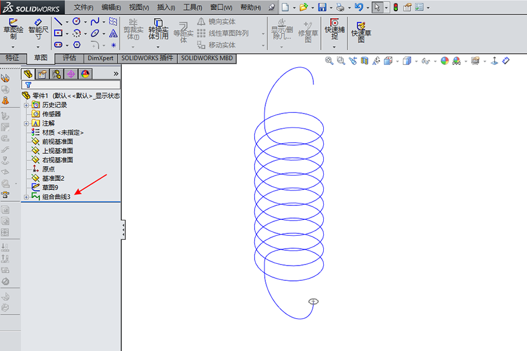Select the Spline sketch tool

pos(95,22)
